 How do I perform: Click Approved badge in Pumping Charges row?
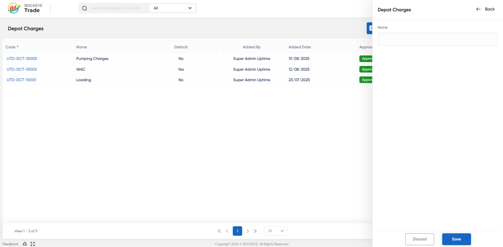coord(365,59)
